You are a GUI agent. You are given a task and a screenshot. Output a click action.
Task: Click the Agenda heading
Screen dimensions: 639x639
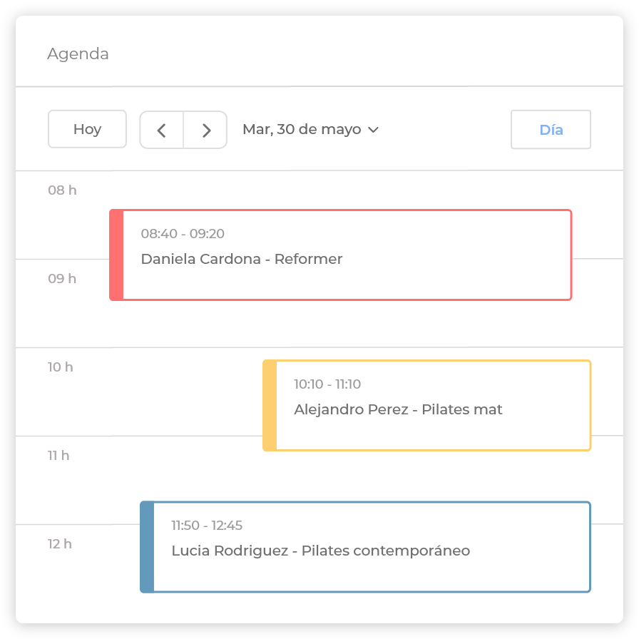(x=78, y=54)
